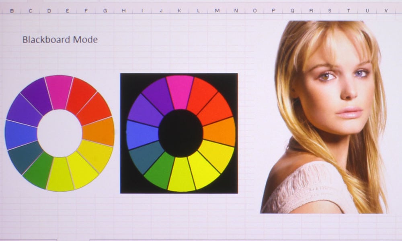Select column B header
The height and width of the screenshot is (241, 402).
[x=12, y=11]
